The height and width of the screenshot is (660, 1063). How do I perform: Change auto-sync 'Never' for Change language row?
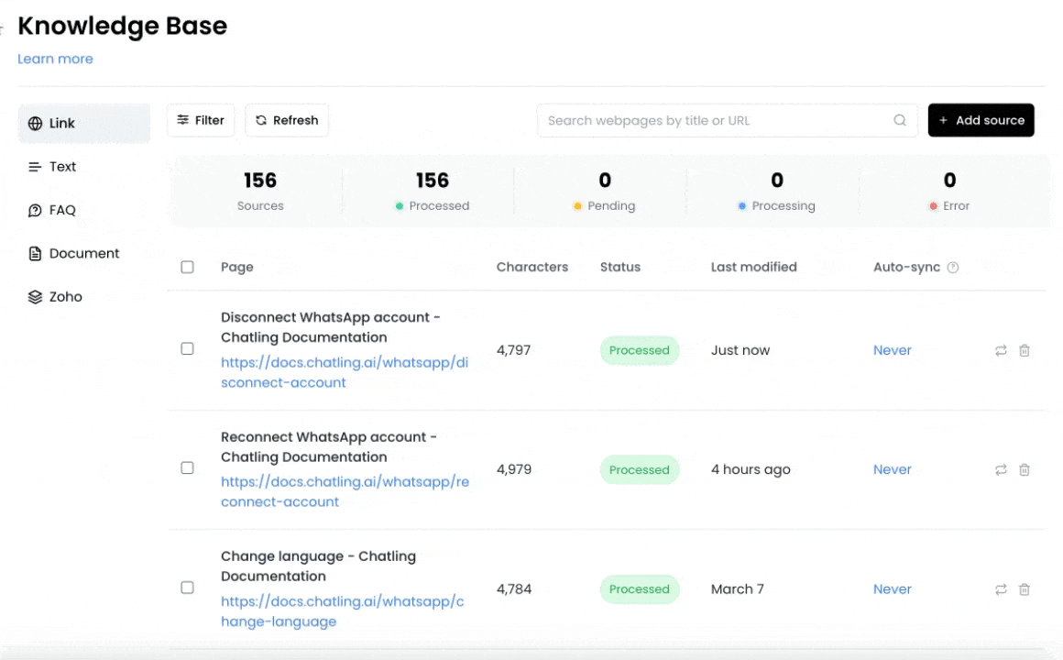[893, 588]
